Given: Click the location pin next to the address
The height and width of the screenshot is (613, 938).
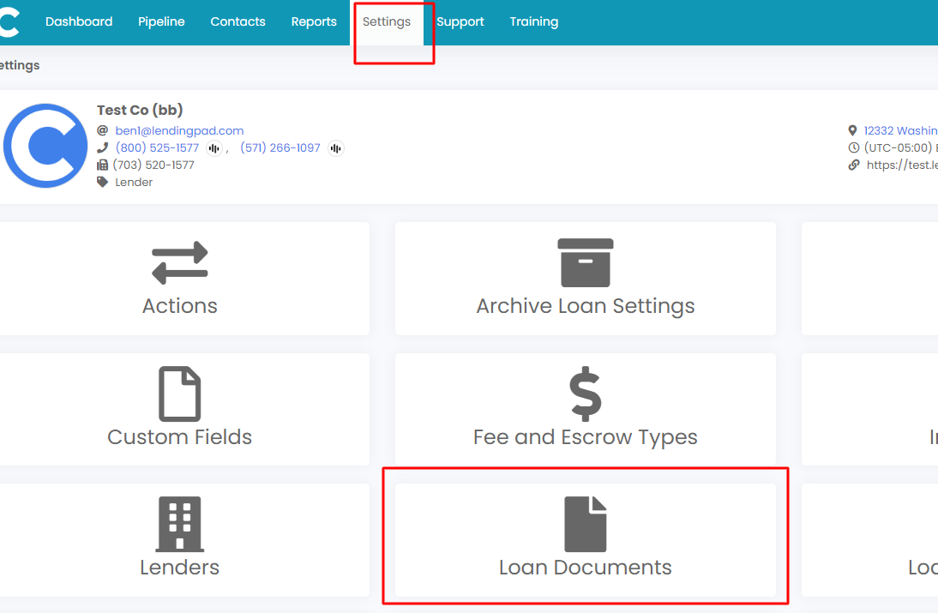Looking at the screenshot, I should pos(853,130).
